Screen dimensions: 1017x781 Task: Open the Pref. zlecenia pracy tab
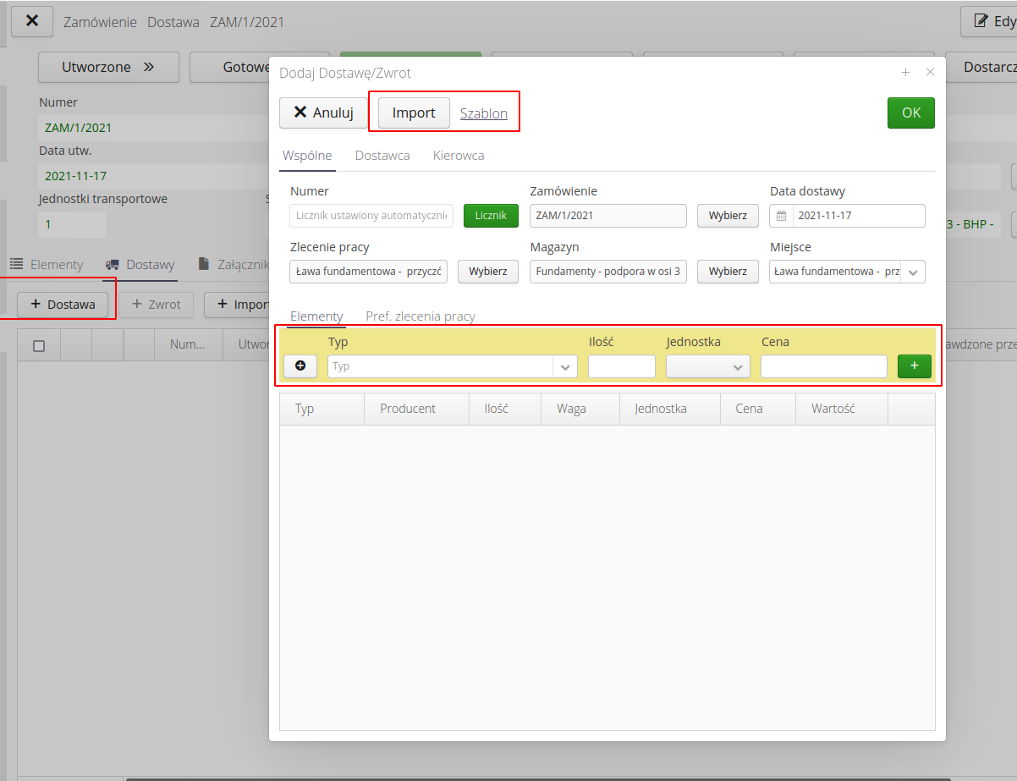(x=419, y=316)
